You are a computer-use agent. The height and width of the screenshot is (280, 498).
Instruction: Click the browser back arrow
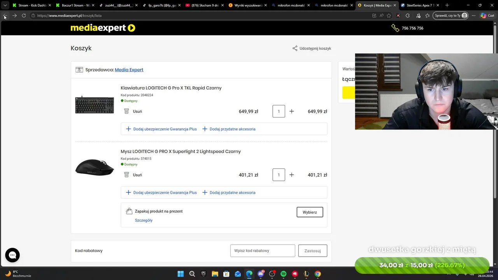coord(5,16)
